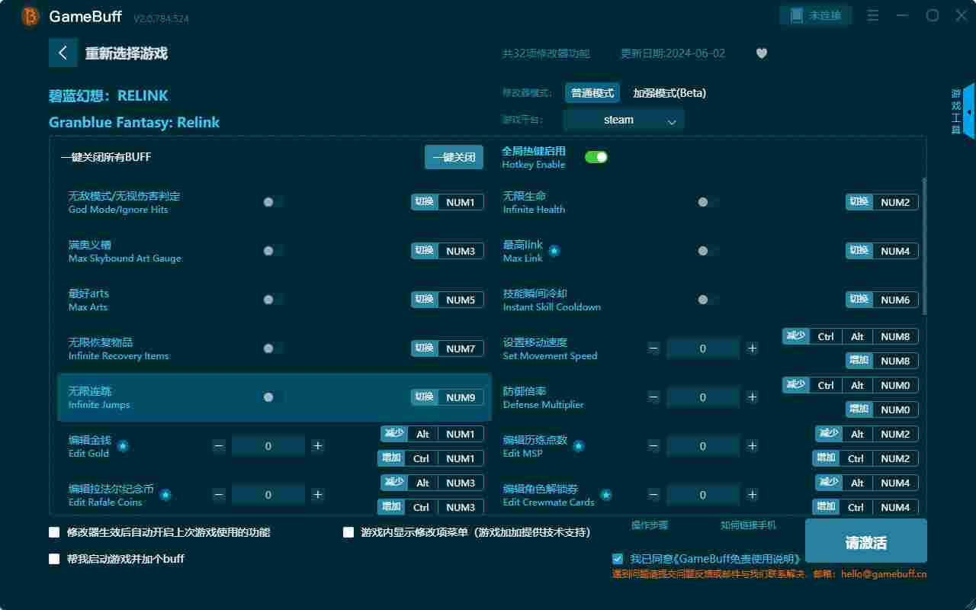The width and height of the screenshot is (976, 610).
Task: Click the Edit MSP value field
Action: [703, 446]
